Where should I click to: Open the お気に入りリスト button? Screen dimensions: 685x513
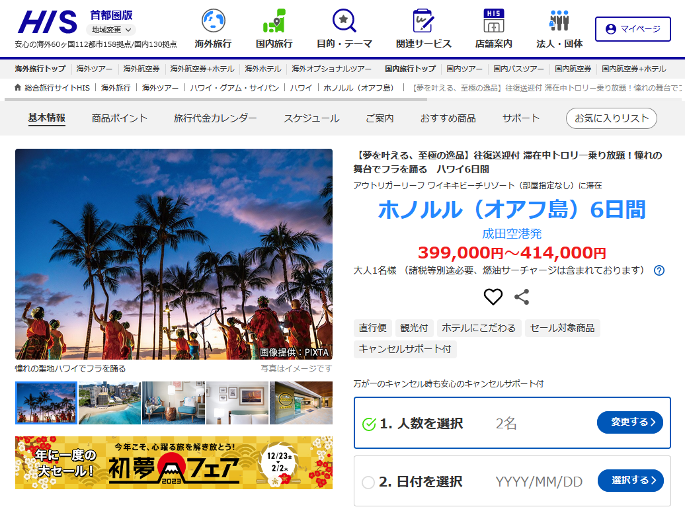611,118
